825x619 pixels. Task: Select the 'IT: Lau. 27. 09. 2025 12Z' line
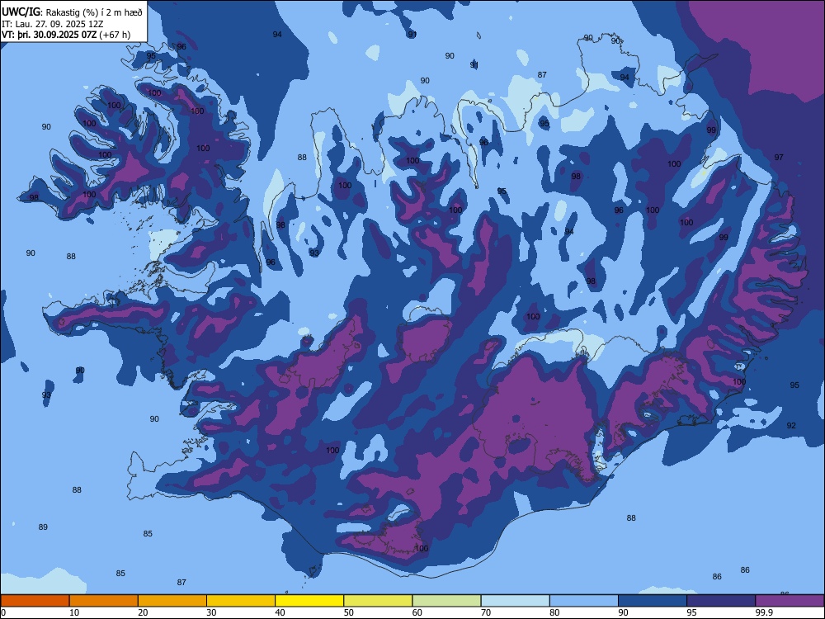coord(53,24)
